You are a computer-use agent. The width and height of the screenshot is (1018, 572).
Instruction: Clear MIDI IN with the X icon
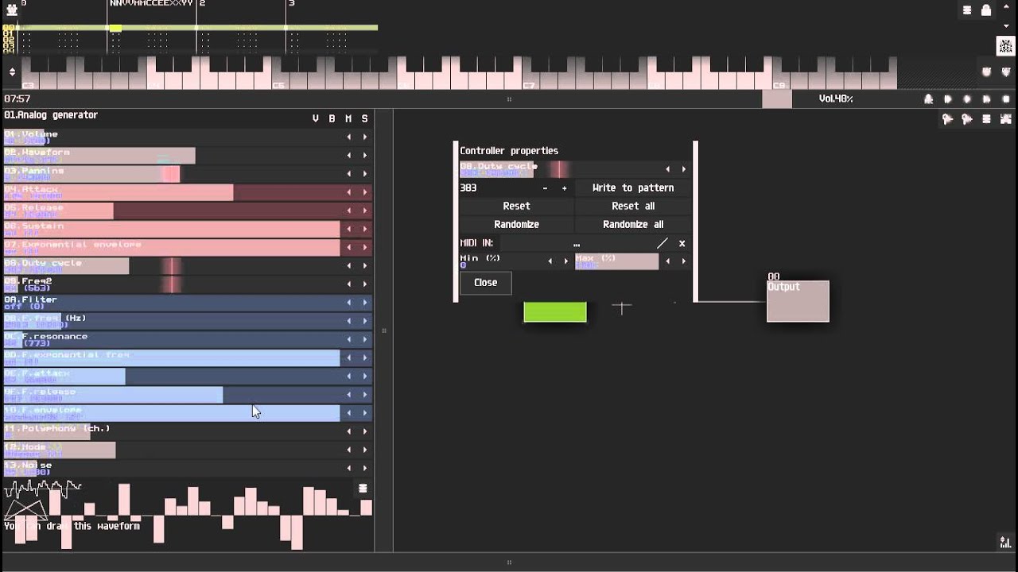[682, 243]
